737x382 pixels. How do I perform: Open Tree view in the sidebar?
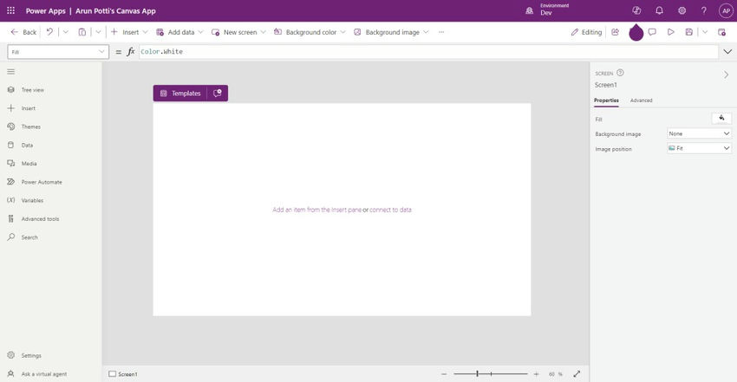tap(26, 89)
